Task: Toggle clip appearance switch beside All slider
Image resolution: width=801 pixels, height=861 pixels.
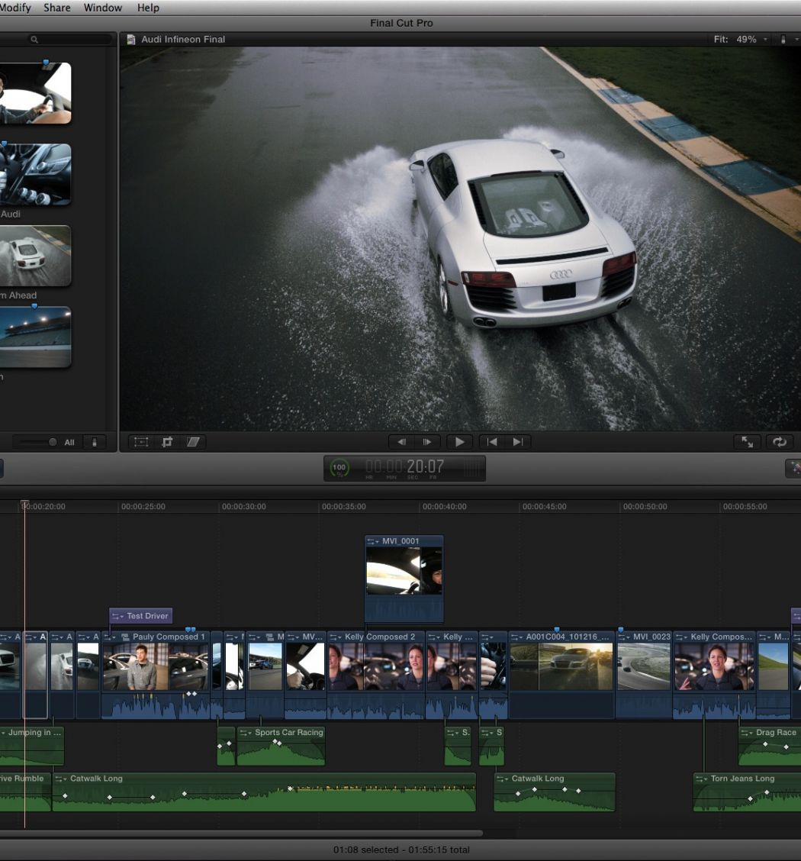Action: click(95, 442)
